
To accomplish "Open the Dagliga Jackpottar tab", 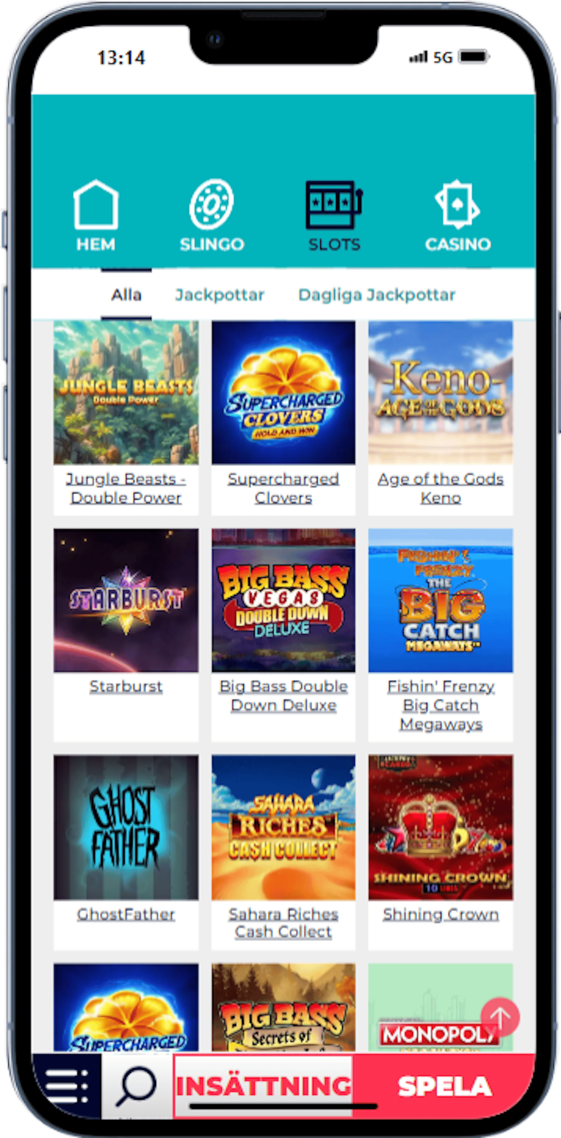I will coord(377,295).
